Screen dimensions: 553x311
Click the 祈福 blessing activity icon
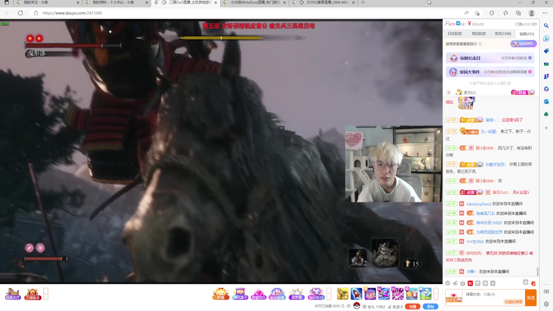coord(221,294)
